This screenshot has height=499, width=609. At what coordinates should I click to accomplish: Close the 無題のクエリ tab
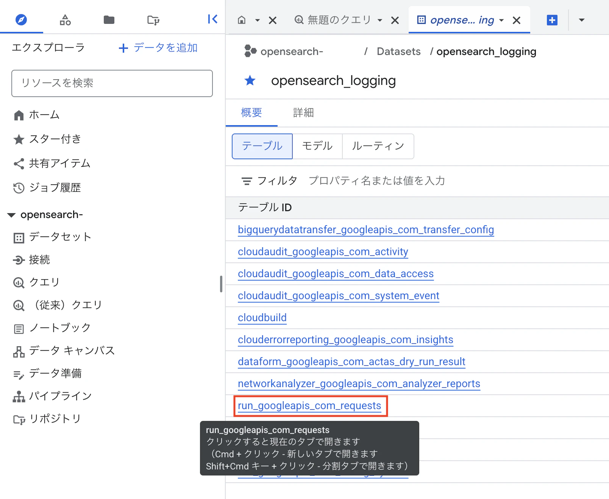click(x=395, y=20)
